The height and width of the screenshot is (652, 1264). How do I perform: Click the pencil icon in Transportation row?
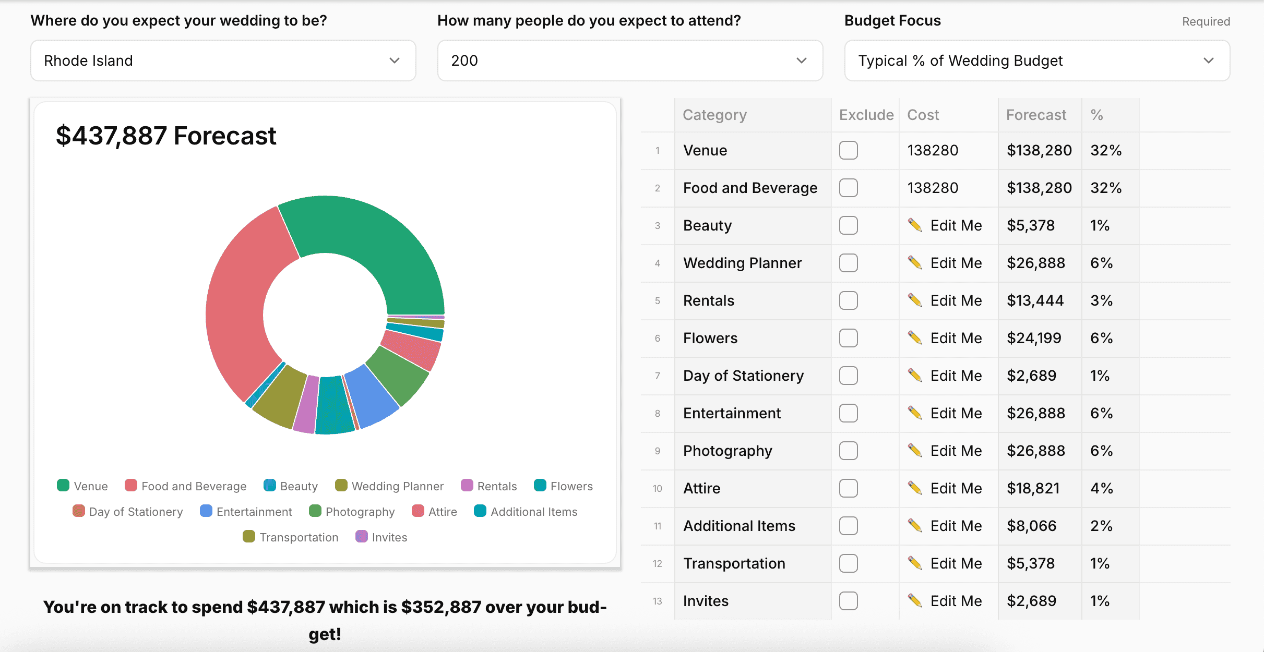pyautogui.click(x=914, y=563)
